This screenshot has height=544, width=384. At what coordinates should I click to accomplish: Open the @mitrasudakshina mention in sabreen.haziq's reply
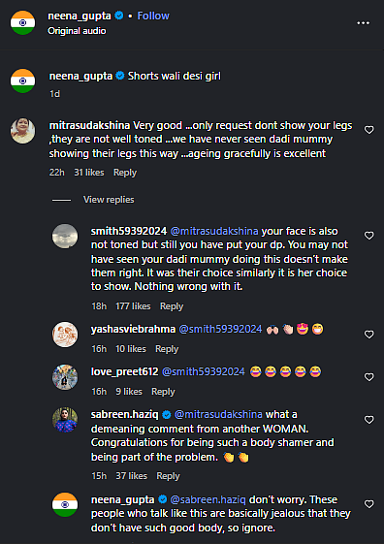218,415
